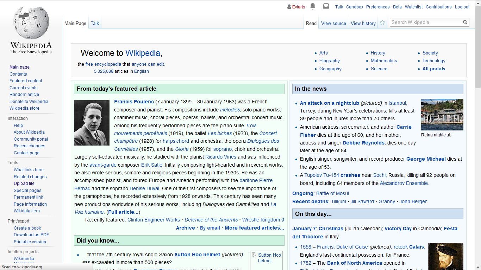Screen dimensions: 481x270
Task: Open the Duke of Guise portrait
Action: [x=445, y=256]
